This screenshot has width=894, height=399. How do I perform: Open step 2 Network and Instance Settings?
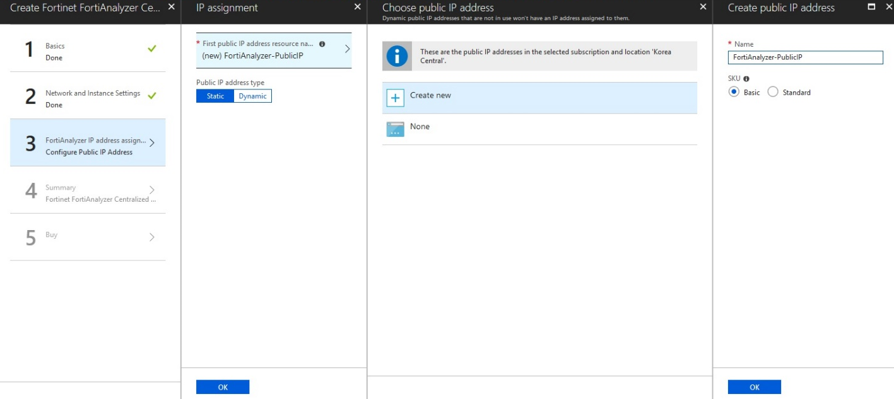coord(88,96)
